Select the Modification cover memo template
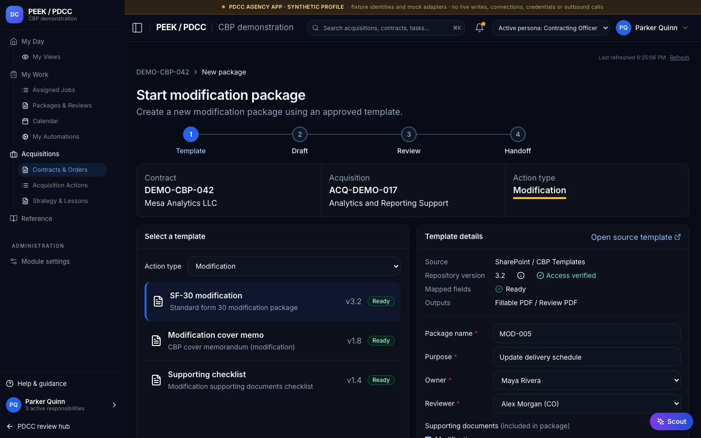 click(273, 341)
